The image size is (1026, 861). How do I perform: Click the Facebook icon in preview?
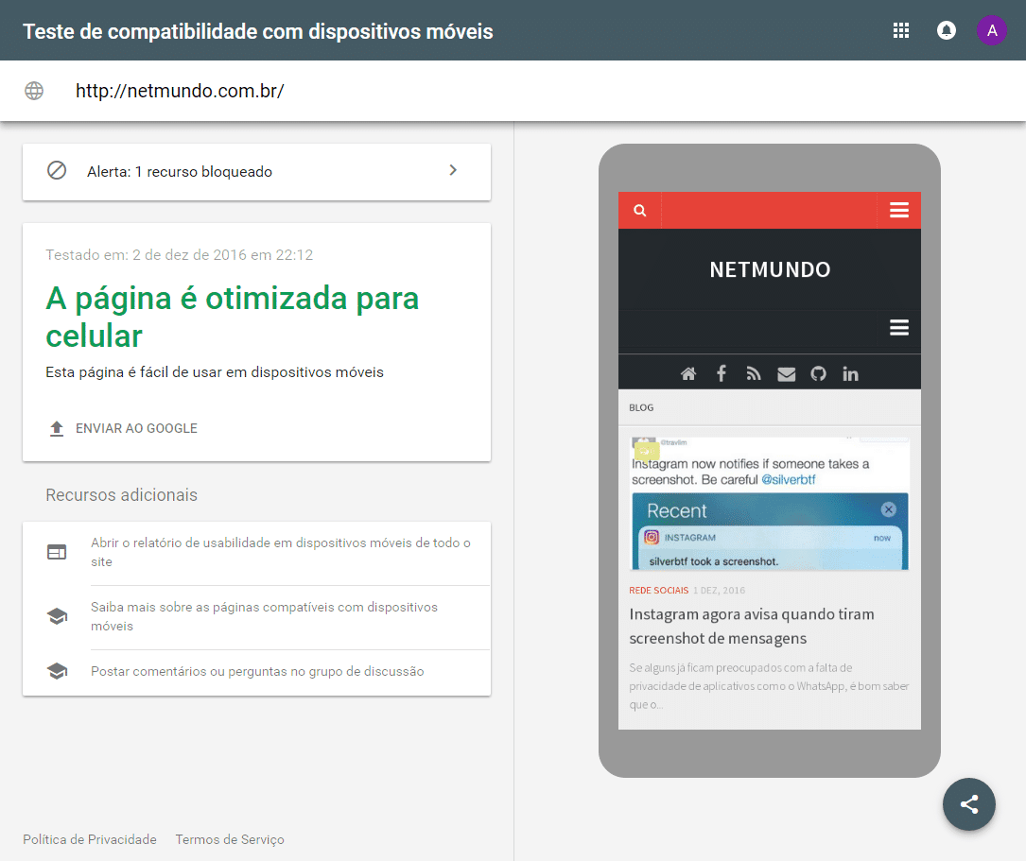(722, 374)
